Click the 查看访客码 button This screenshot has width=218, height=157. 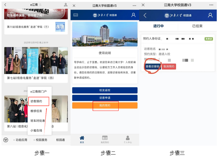point(152,66)
